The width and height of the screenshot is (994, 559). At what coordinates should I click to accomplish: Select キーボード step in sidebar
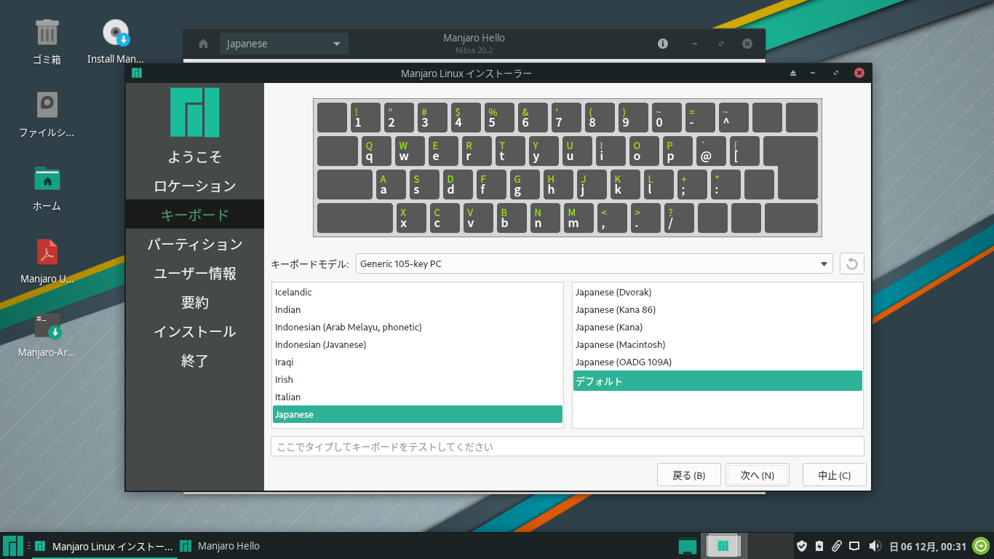coord(194,215)
